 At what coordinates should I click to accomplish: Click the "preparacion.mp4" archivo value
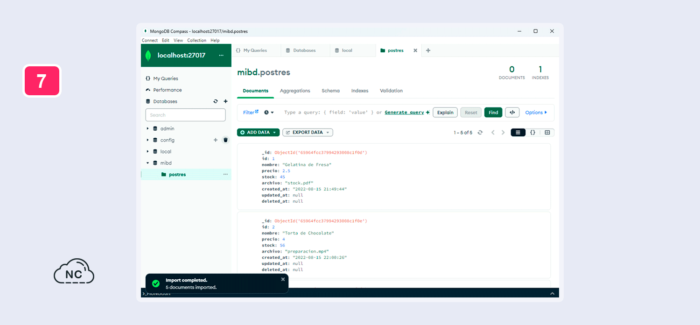[x=307, y=251]
